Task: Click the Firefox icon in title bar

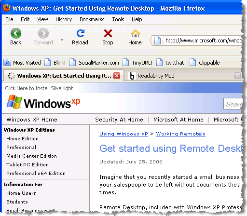Action: (7, 8)
